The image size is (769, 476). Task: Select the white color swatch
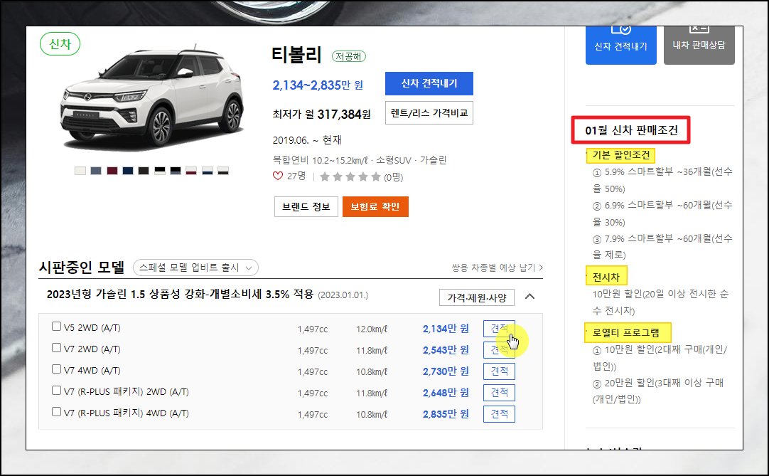click(80, 171)
